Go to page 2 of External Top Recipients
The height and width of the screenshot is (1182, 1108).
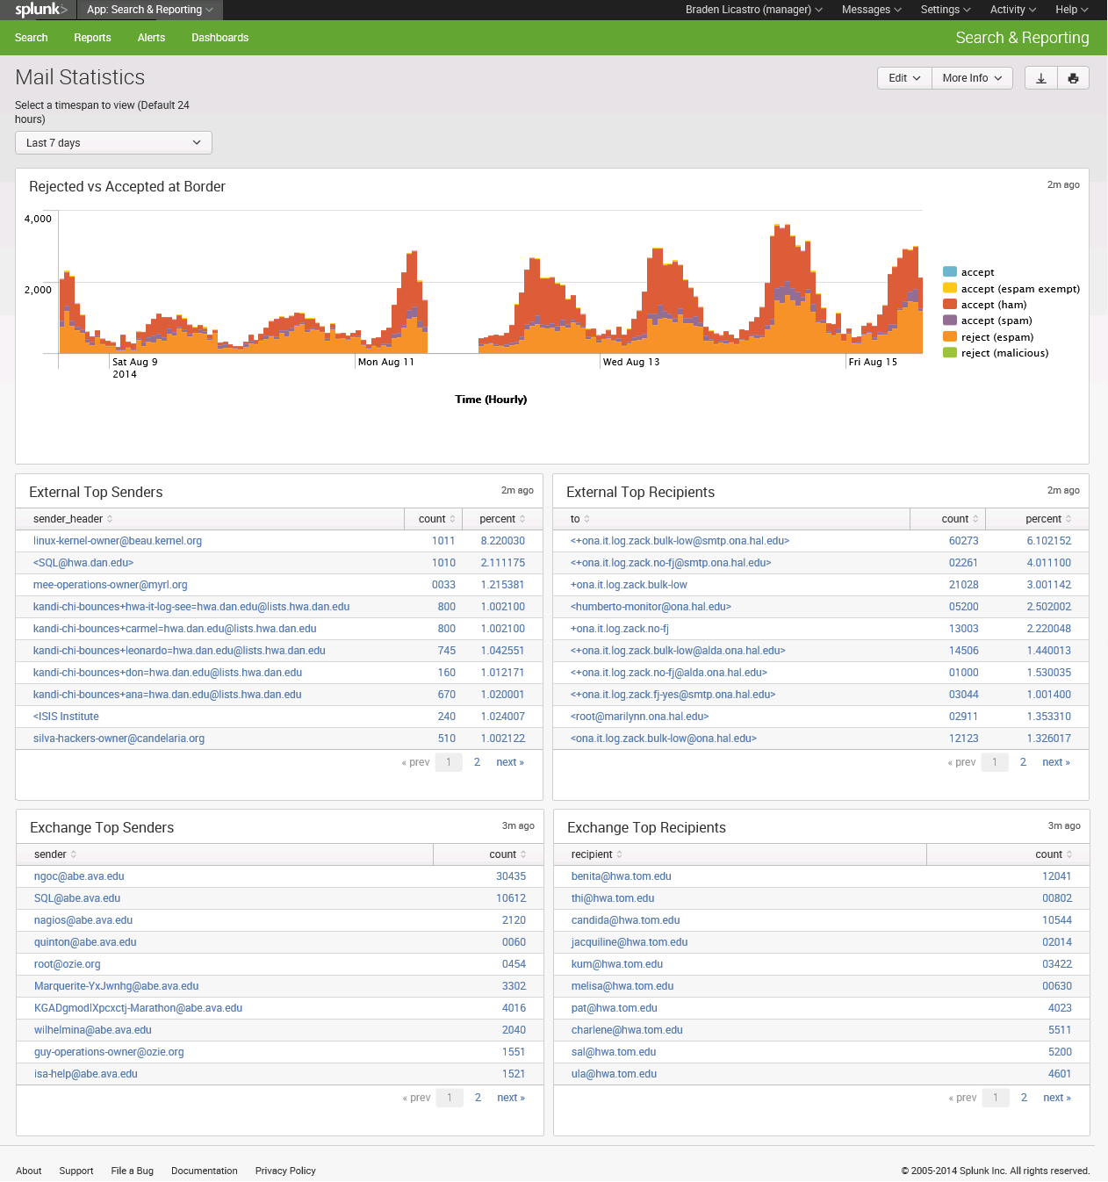tap(1023, 762)
